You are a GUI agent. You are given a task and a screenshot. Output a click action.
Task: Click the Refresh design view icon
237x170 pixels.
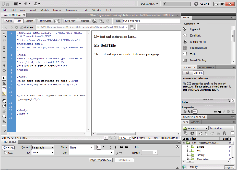coord(108,21)
